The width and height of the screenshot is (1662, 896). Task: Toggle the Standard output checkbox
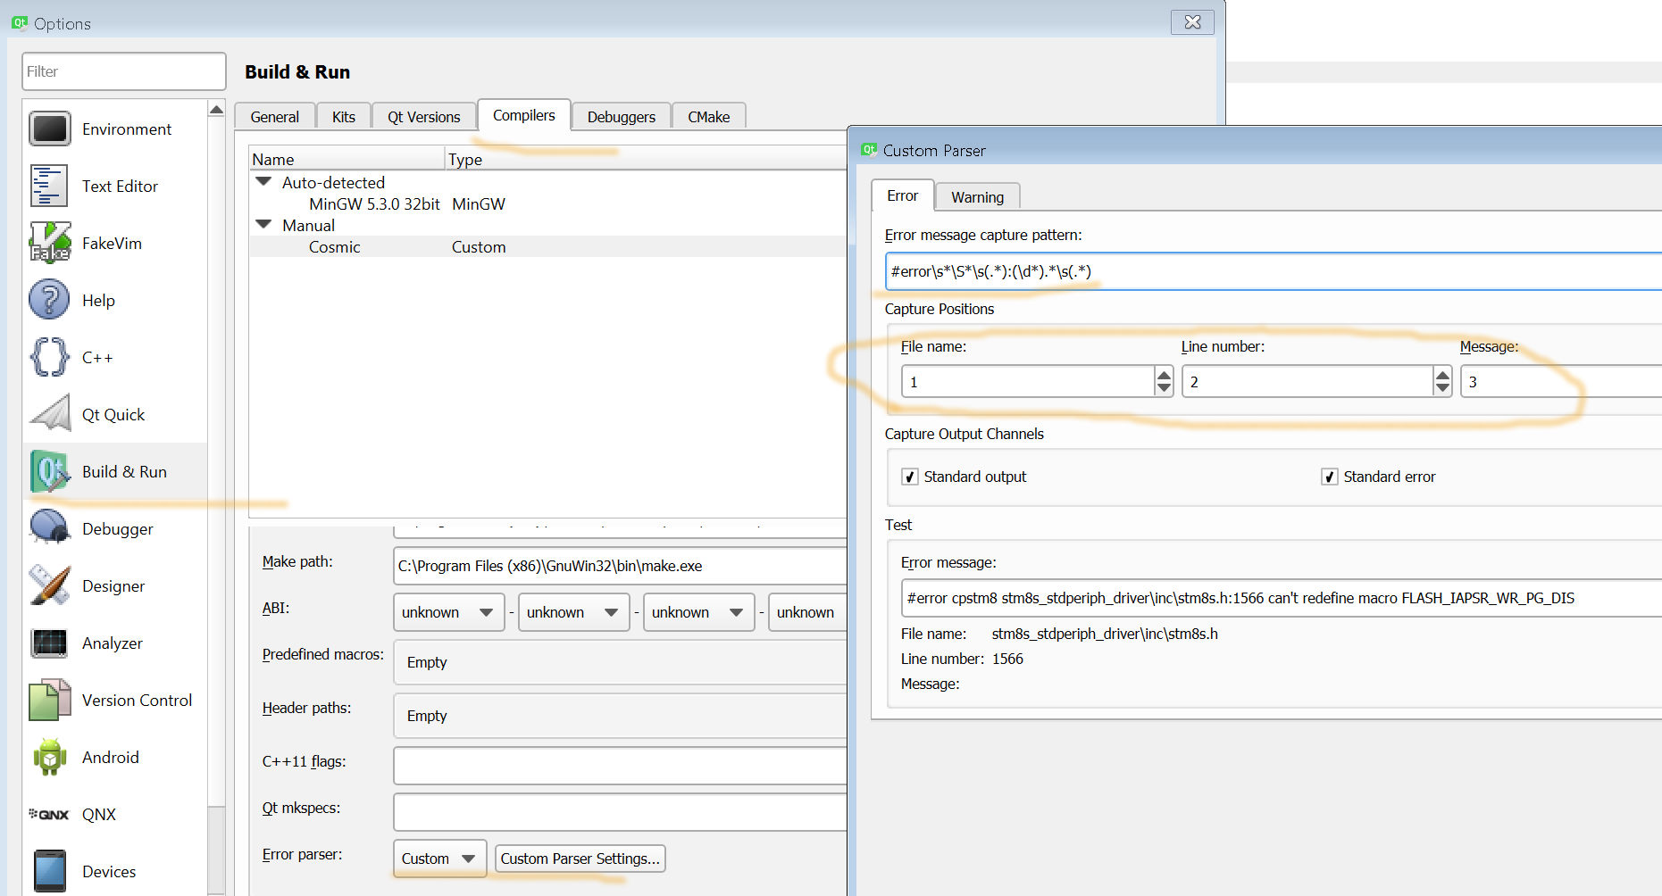(910, 477)
